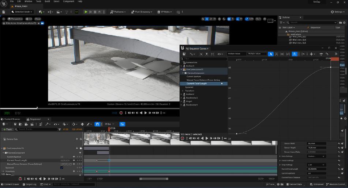Toggle rotation angle snapping in viewport toolbar
348x188 pixels.
[238, 19]
